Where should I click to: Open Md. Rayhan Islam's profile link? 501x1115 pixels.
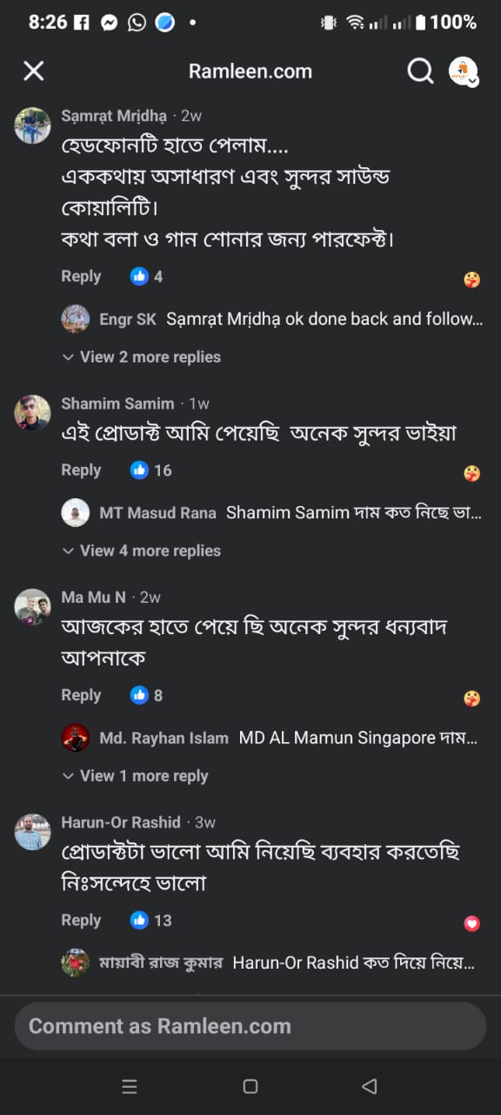click(164, 738)
